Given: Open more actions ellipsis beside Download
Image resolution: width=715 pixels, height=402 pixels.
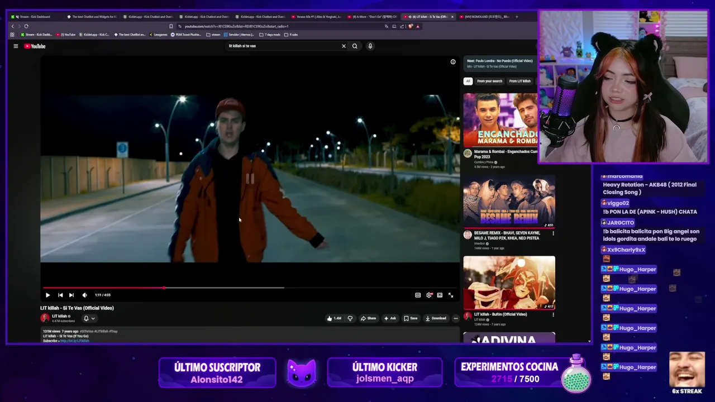Looking at the screenshot, I should point(456,318).
